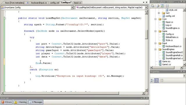
Task: Select Config.cs under Game folder
Action: point(170,34)
